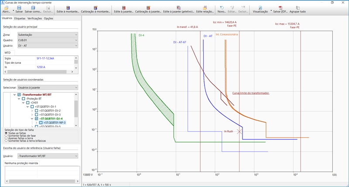The width and height of the screenshot is (349, 187).
Task: Click Edite à montante toolbar icon
Action: [x=66, y=8]
